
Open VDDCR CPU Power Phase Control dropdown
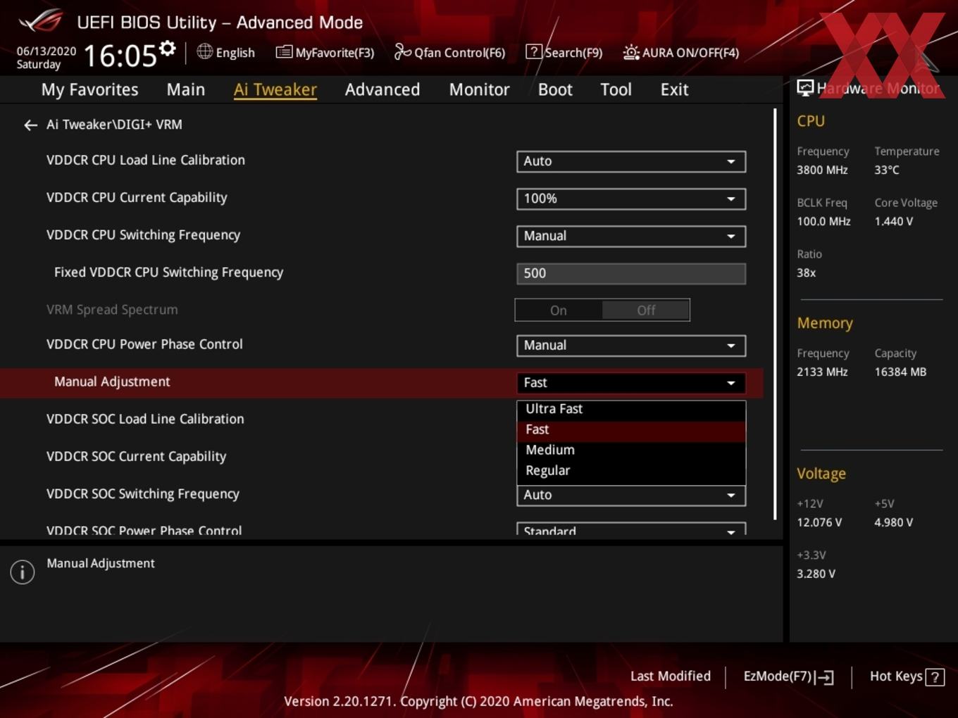click(631, 346)
